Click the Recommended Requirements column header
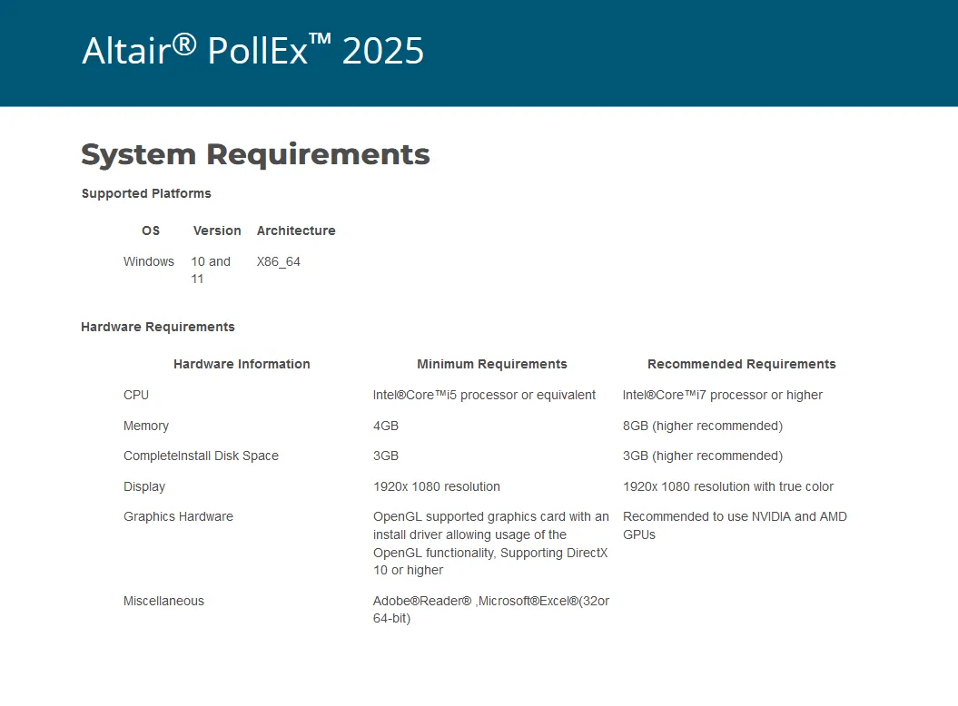 (x=742, y=364)
